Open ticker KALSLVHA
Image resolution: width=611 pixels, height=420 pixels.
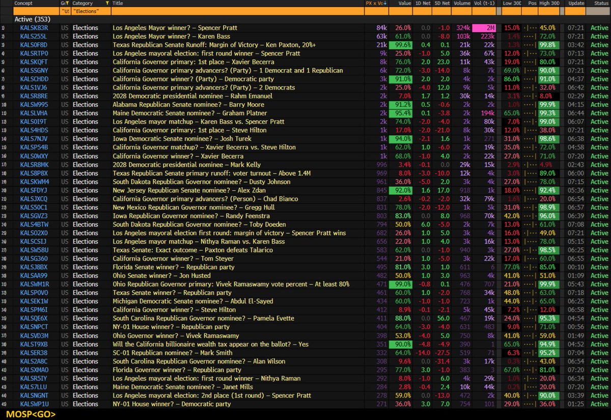coord(34,113)
